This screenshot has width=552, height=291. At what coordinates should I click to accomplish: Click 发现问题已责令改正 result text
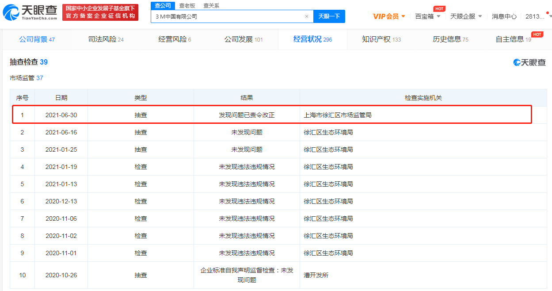[x=247, y=115]
